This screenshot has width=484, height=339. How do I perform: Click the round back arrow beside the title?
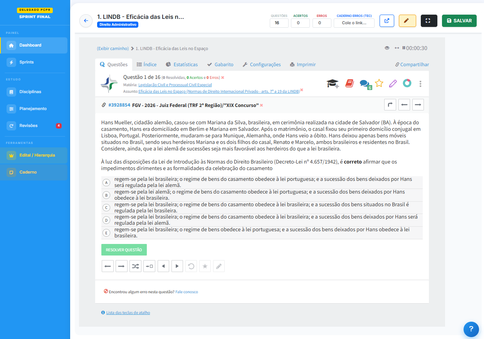[86, 21]
